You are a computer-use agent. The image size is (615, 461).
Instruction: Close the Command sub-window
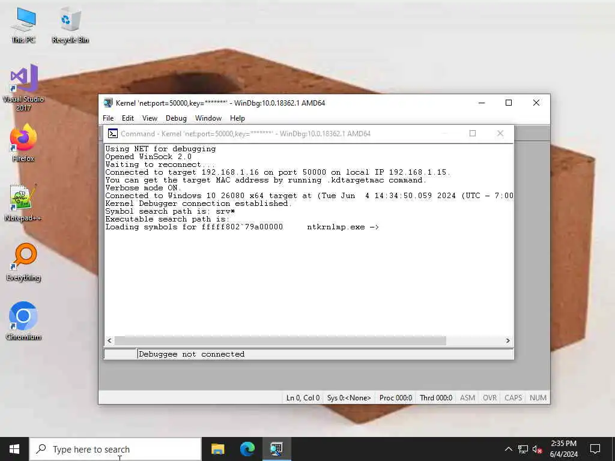pos(500,134)
